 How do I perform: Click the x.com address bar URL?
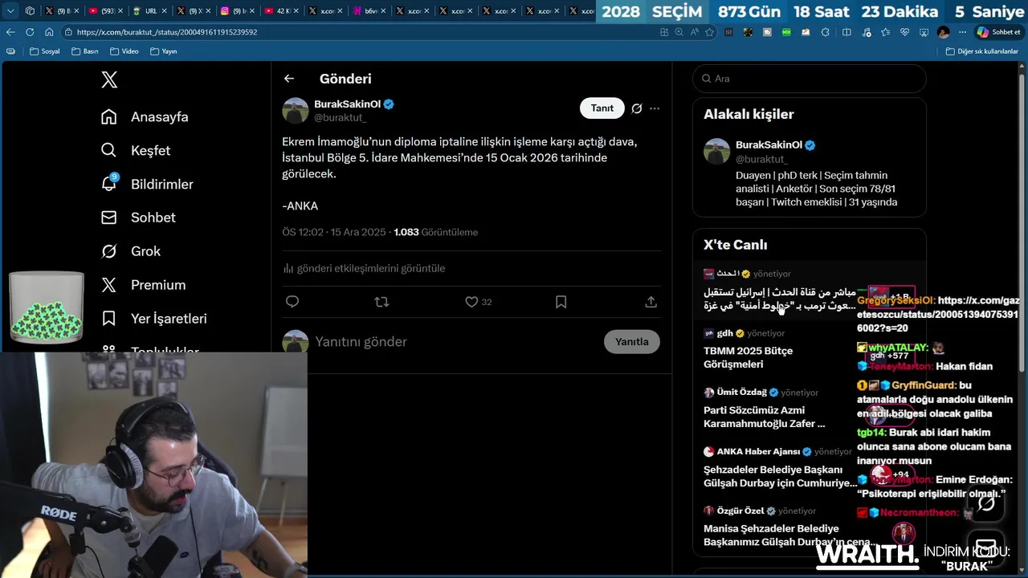coord(167,32)
